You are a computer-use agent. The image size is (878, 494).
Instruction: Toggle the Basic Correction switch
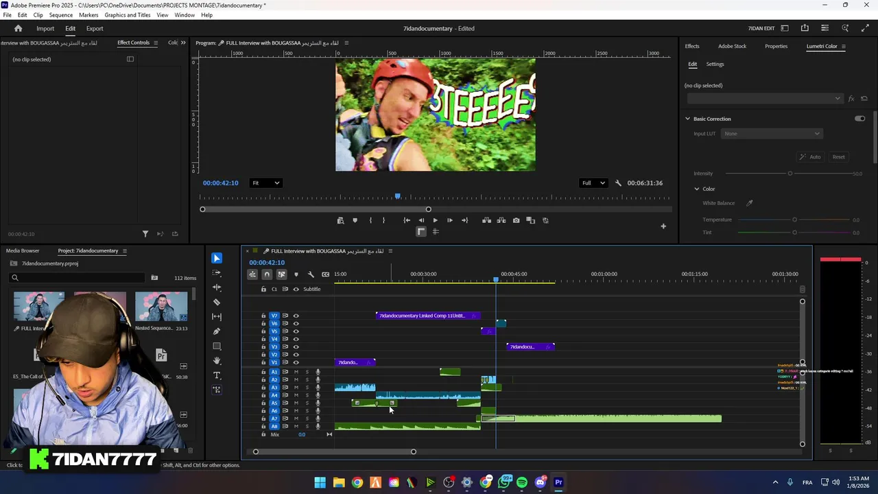859,119
